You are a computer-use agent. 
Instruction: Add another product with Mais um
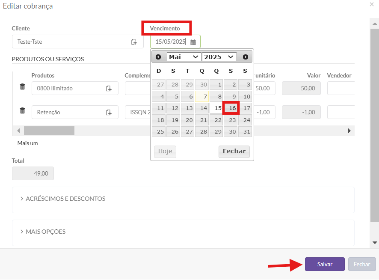pyautogui.click(x=27, y=143)
